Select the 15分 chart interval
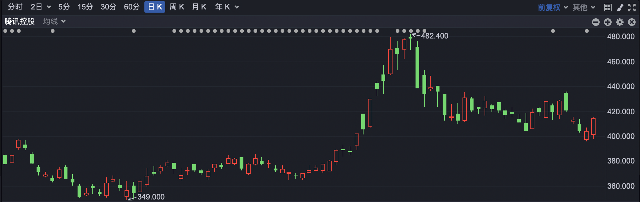The width and height of the screenshot is (640, 202). [x=85, y=7]
